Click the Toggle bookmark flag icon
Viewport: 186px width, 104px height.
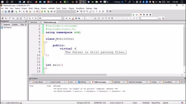click(141, 15)
